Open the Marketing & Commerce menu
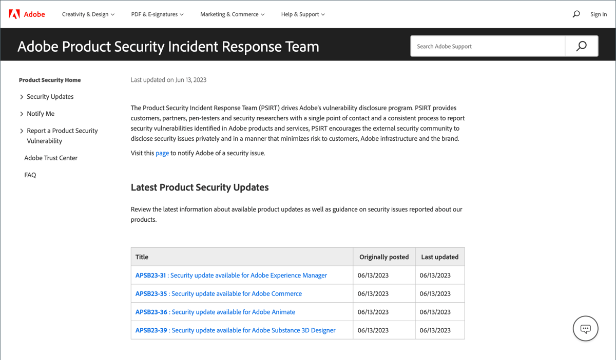The height and width of the screenshot is (360, 616). 232,14
